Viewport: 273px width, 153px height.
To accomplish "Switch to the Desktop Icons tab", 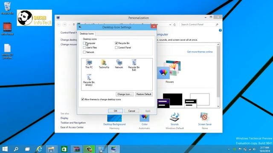I will click(x=87, y=34).
